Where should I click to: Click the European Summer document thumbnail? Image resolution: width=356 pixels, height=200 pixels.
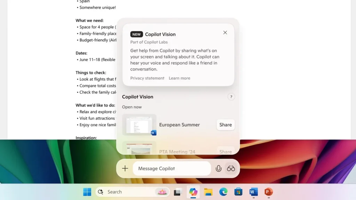[139, 125]
